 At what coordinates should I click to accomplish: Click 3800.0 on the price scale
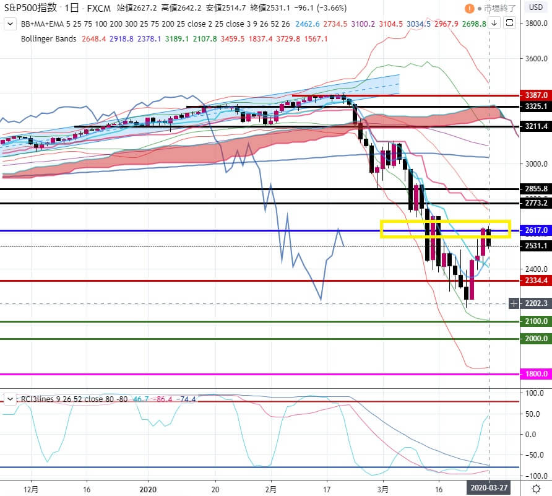pos(537,24)
